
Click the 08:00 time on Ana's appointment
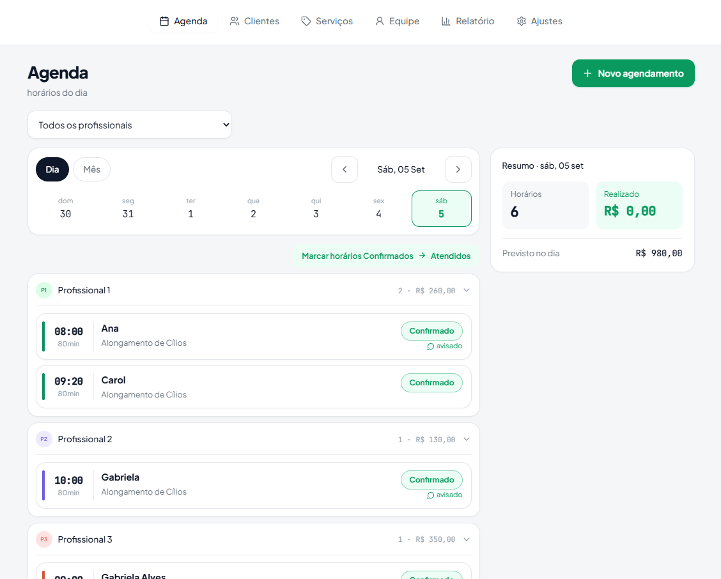pos(68,332)
